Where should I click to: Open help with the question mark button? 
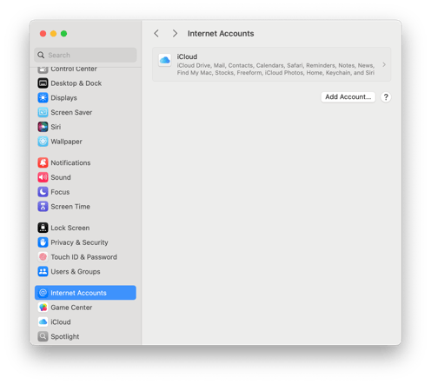click(x=386, y=97)
